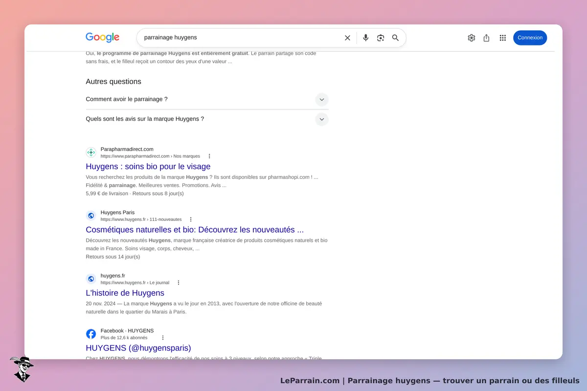Open 'Cosmétiques naturelles et bio' result link
587x391 pixels.
pyautogui.click(x=195, y=230)
